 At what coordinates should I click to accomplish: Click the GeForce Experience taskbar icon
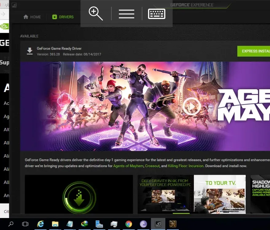click(x=158, y=224)
